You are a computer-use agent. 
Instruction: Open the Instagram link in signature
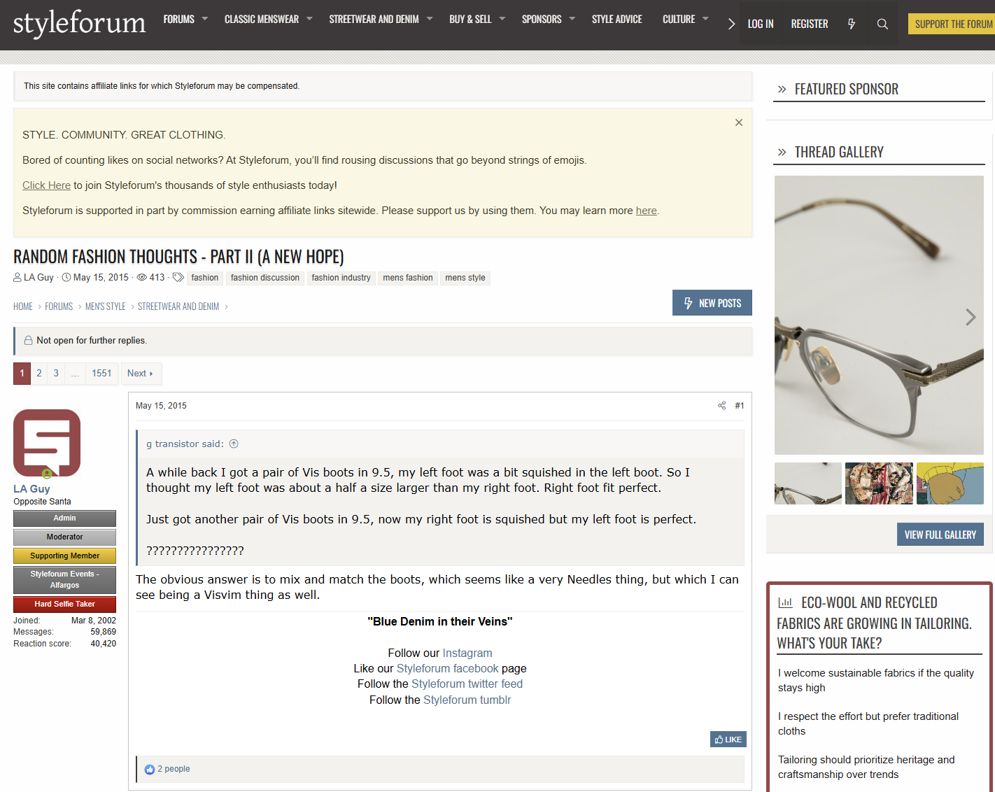point(467,653)
